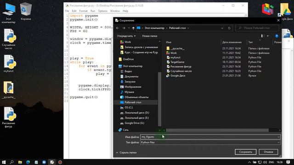Click Этот компьютер in address breadcrumb
The height and width of the screenshot is (165, 294).
pos(154,28)
